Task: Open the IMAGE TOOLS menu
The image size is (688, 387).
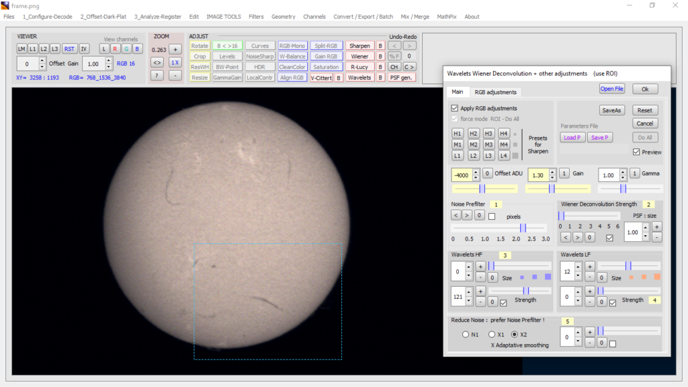Action: (224, 17)
